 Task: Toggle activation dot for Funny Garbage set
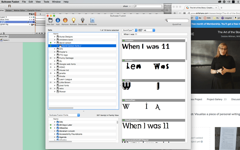pos(51,58)
